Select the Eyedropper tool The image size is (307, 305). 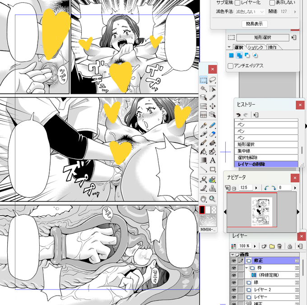click(213, 97)
